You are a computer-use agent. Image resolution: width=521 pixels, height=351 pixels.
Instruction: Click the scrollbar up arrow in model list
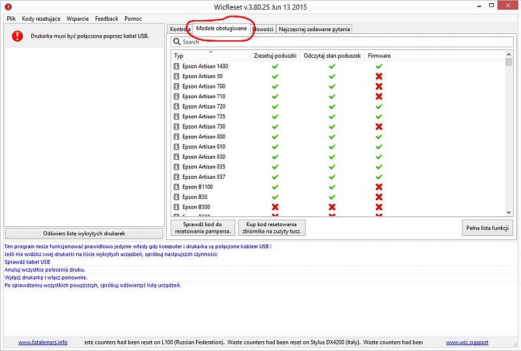click(x=509, y=61)
